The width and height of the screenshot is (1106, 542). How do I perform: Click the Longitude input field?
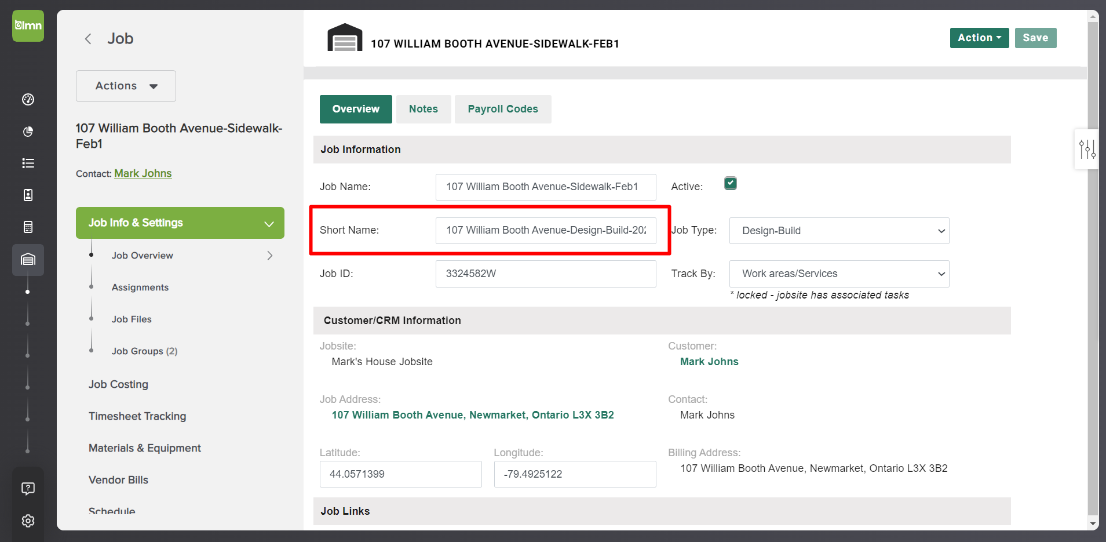[575, 474]
